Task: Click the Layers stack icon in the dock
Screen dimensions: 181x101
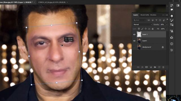Action: (172, 16)
